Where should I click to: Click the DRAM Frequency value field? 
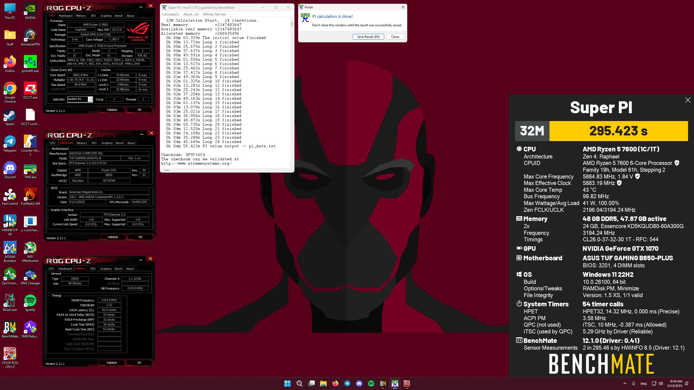(109, 300)
